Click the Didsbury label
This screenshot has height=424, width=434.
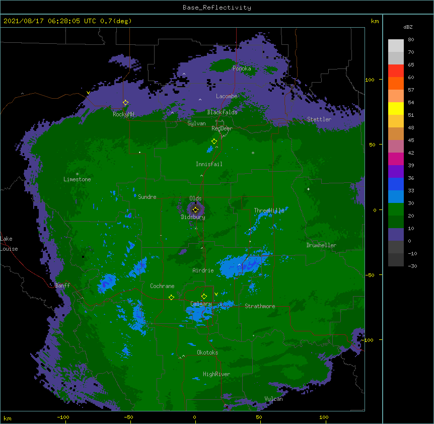pyautogui.click(x=193, y=217)
